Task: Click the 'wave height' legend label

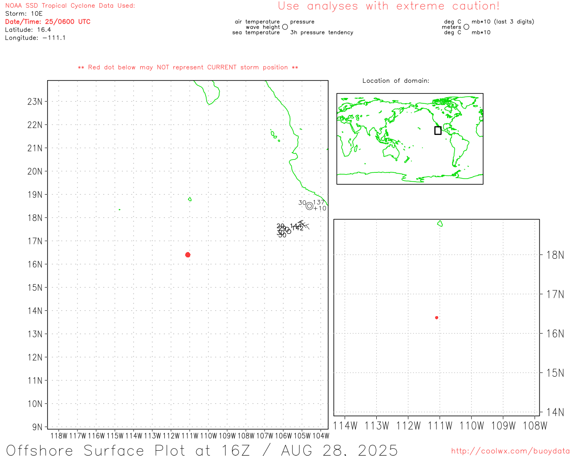Action: click(x=263, y=27)
